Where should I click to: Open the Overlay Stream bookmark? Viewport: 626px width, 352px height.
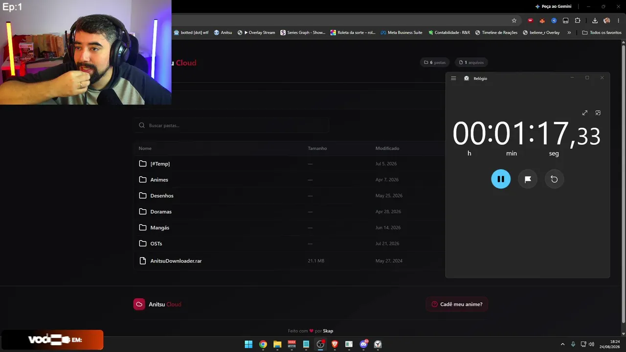pos(256,33)
